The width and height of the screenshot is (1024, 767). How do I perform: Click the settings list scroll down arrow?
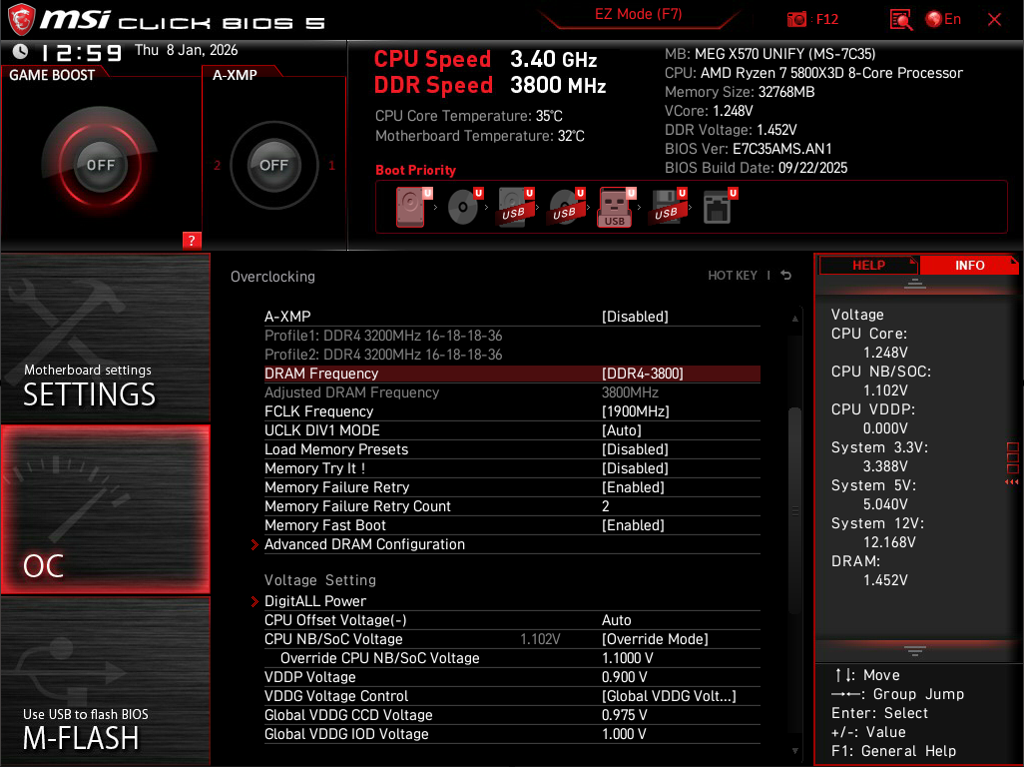point(794,751)
